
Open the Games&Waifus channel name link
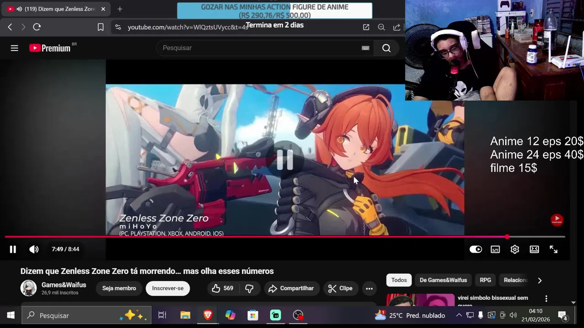(x=64, y=285)
